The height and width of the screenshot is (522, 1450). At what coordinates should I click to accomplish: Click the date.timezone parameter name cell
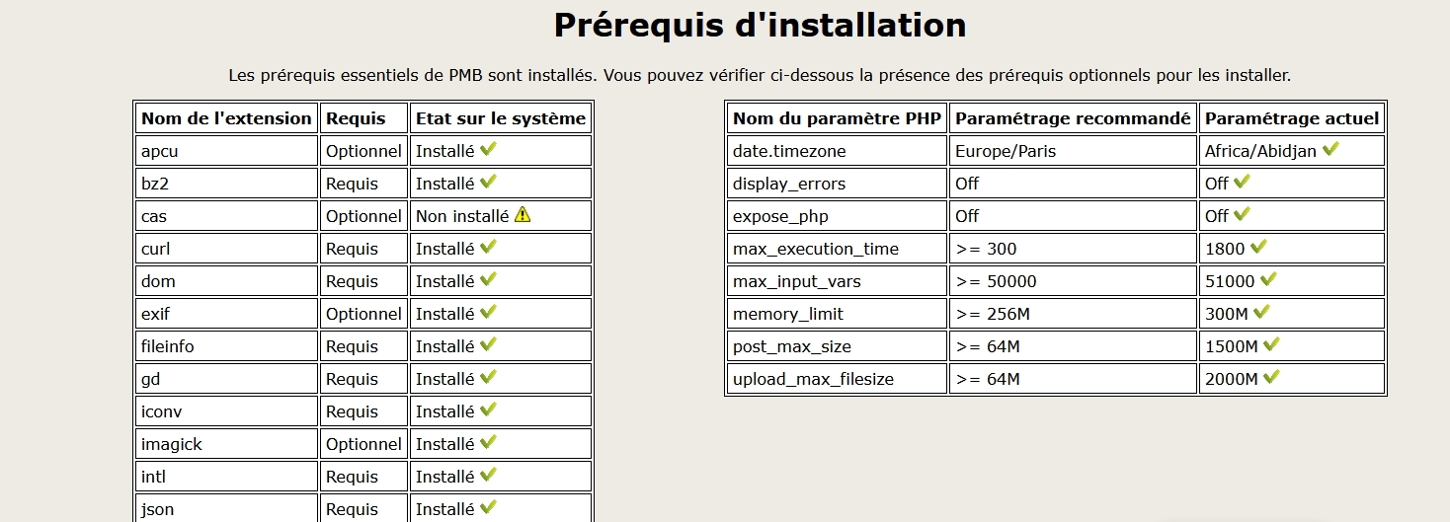[x=789, y=151]
